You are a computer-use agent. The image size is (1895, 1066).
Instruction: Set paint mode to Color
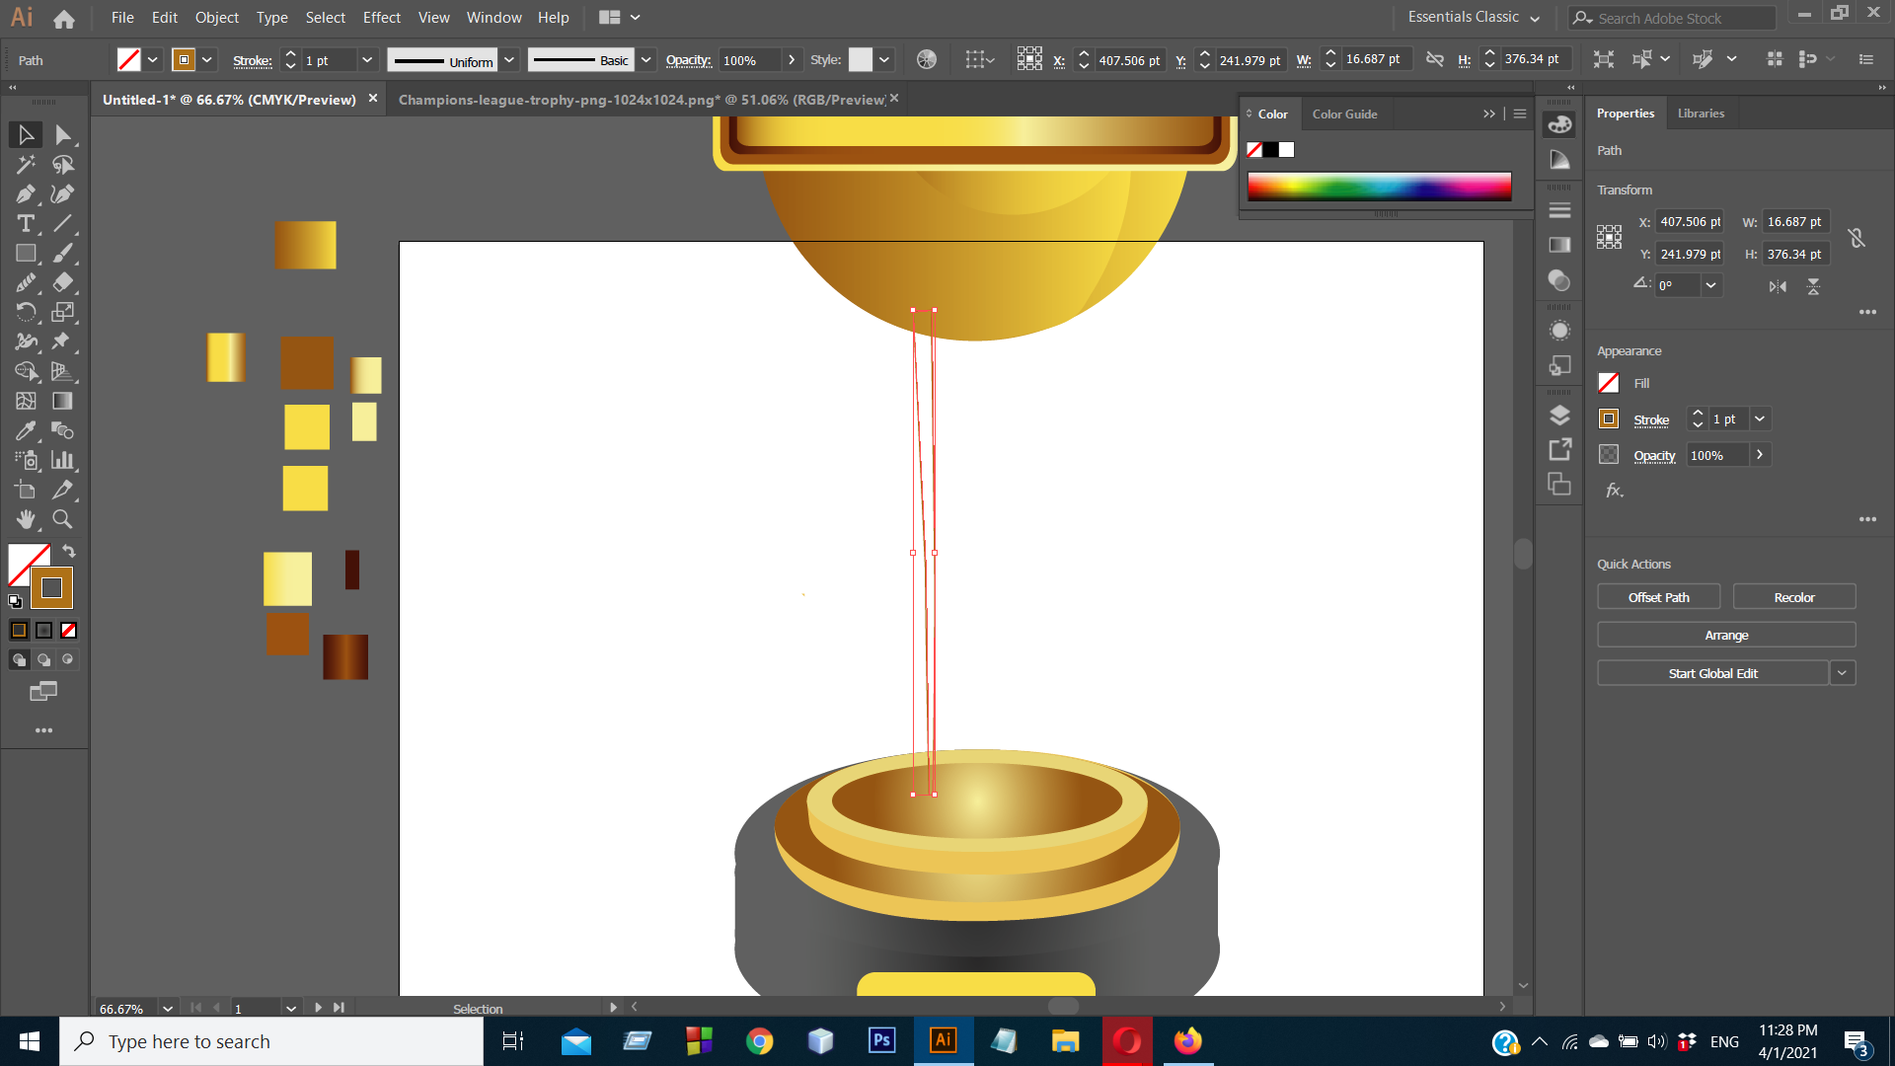pos(19,630)
